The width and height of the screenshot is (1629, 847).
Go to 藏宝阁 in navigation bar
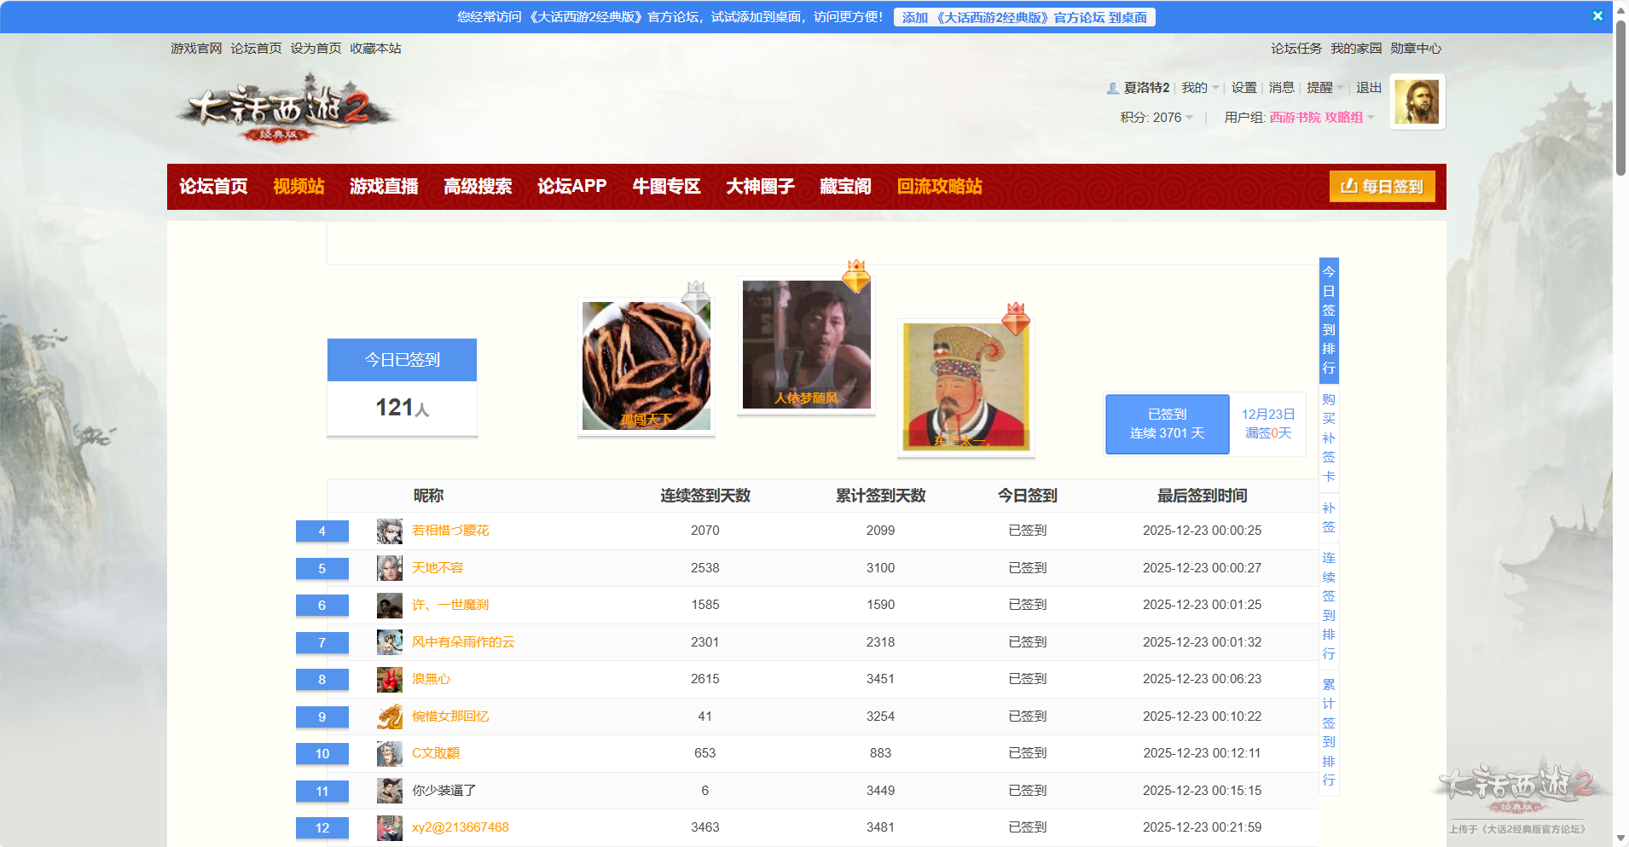pos(845,187)
